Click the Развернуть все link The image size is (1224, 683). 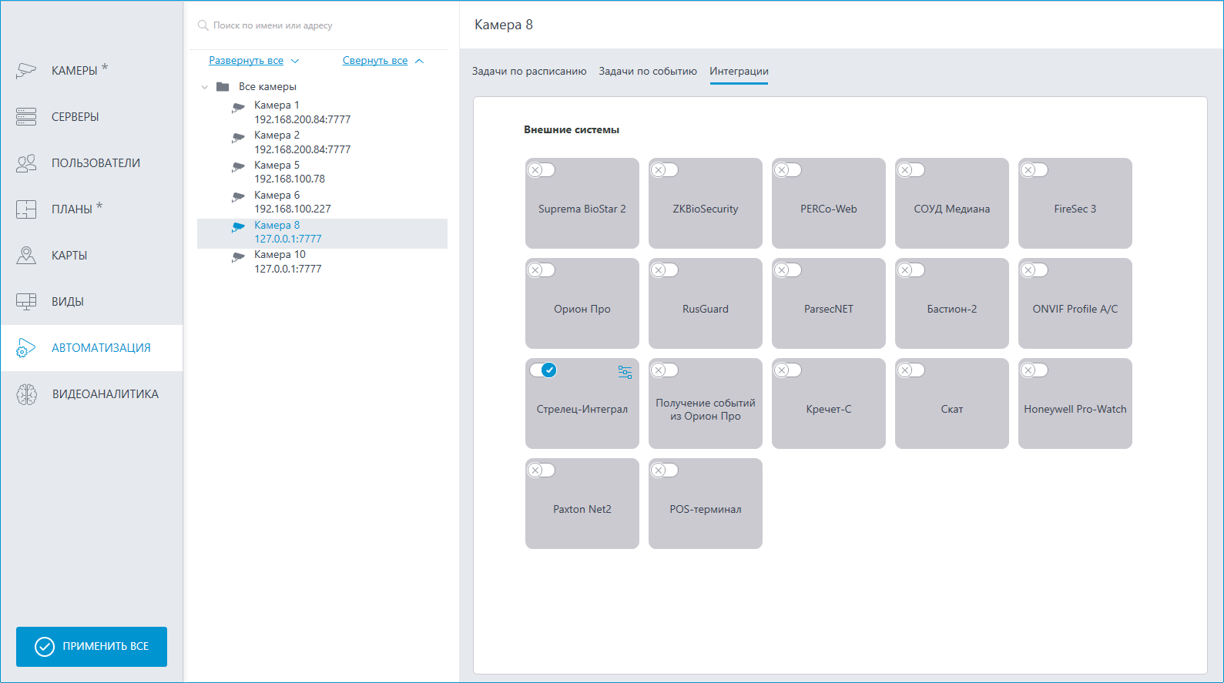coord(246,61)
